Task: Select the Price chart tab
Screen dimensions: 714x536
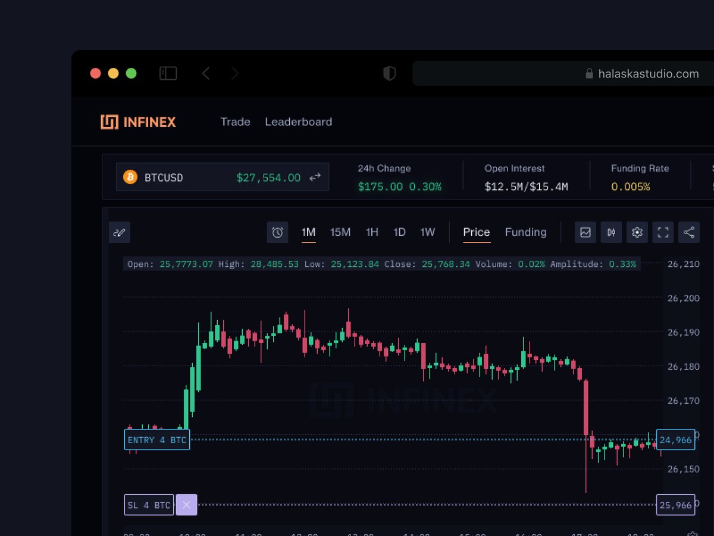Action: (477, 232)
